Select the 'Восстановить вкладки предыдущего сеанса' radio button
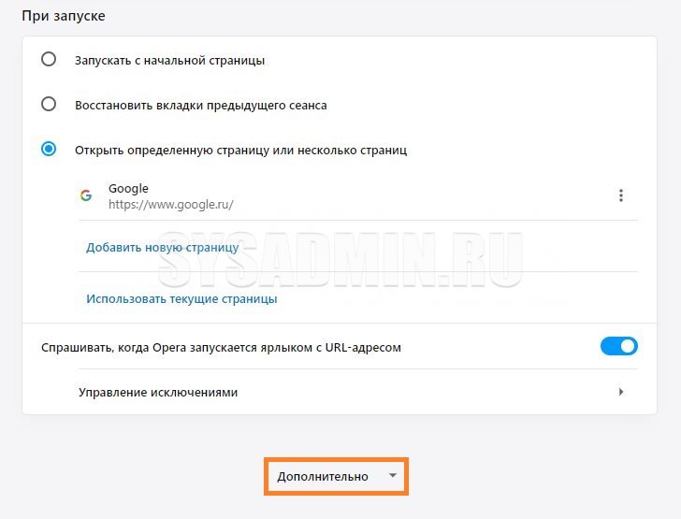Image resolution: width=681 pixels, height=519 pixels. coord(49,105)
